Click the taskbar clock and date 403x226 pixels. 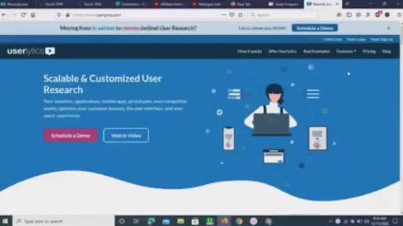click(379, 221)
